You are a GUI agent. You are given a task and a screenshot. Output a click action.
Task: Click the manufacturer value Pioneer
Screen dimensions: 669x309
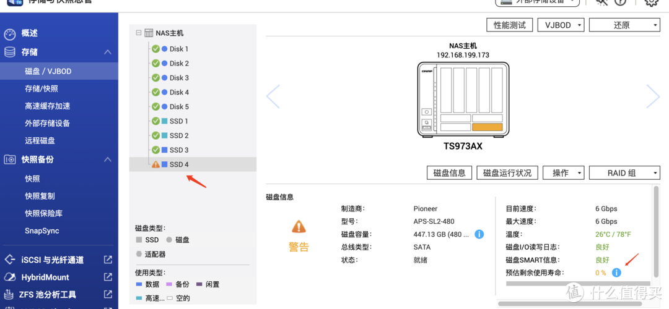426,208
